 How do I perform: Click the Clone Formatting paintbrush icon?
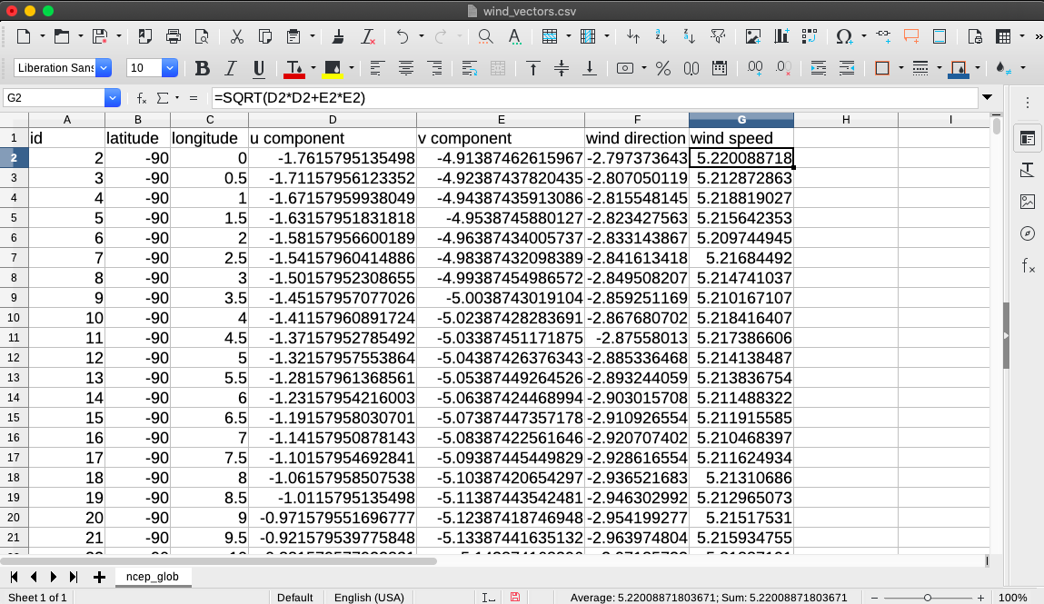tap(338, 37)
